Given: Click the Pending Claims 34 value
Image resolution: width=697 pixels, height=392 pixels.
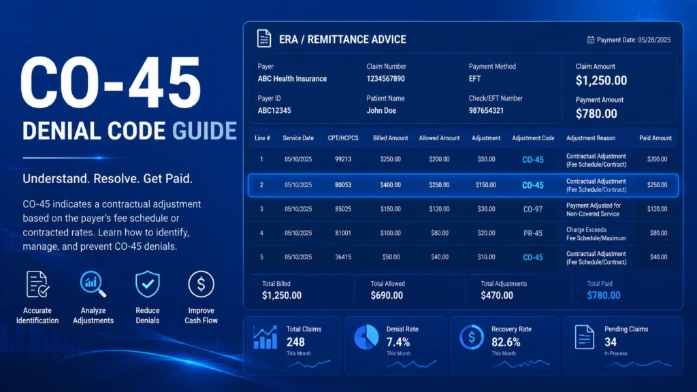Looking at the screenshot, I should [611, 342].
